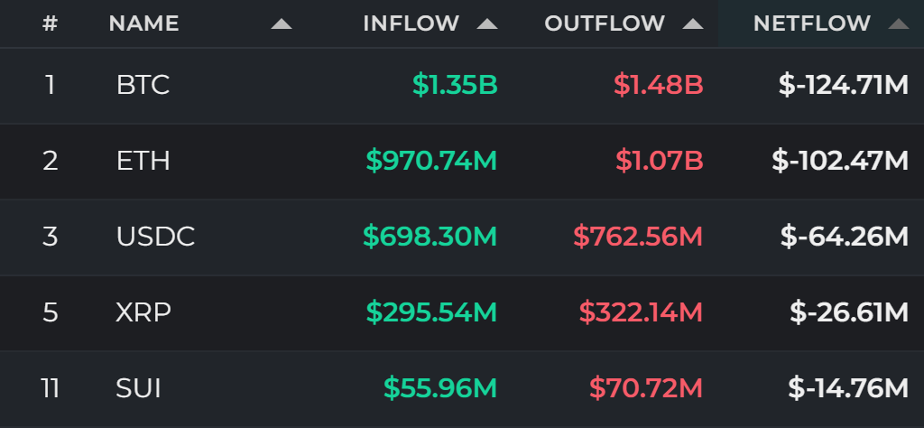Click the NAME column header text
This screenshot has height=428, width=924.
tap(143, 23)
